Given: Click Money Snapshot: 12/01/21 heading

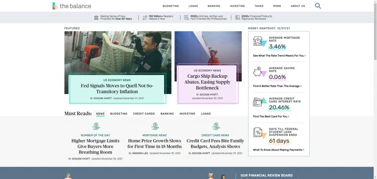Looking at the screenshot, I should 269,28.
